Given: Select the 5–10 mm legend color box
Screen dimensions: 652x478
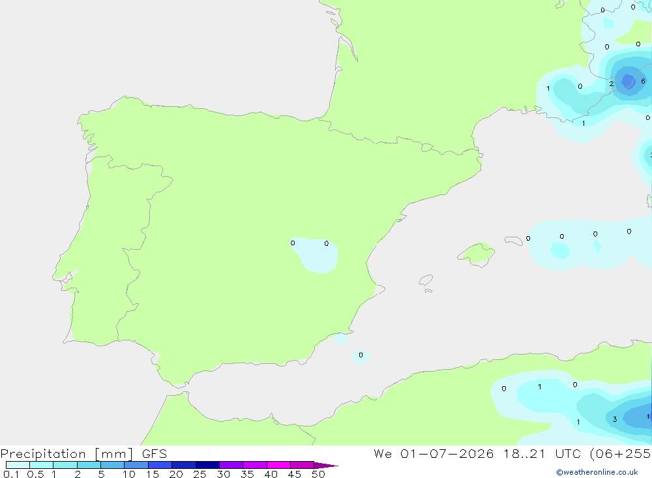Looking at the screenshot, I should 112,465.
